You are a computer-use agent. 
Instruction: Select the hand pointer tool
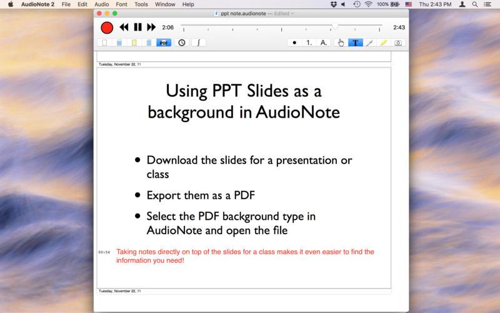[341, 43]
